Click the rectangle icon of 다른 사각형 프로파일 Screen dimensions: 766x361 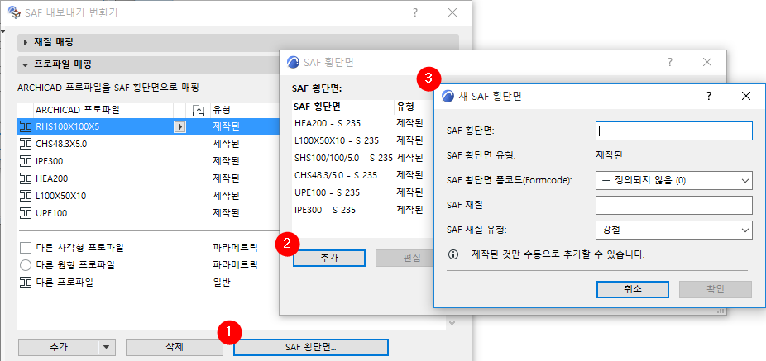[x=26, y=247]
